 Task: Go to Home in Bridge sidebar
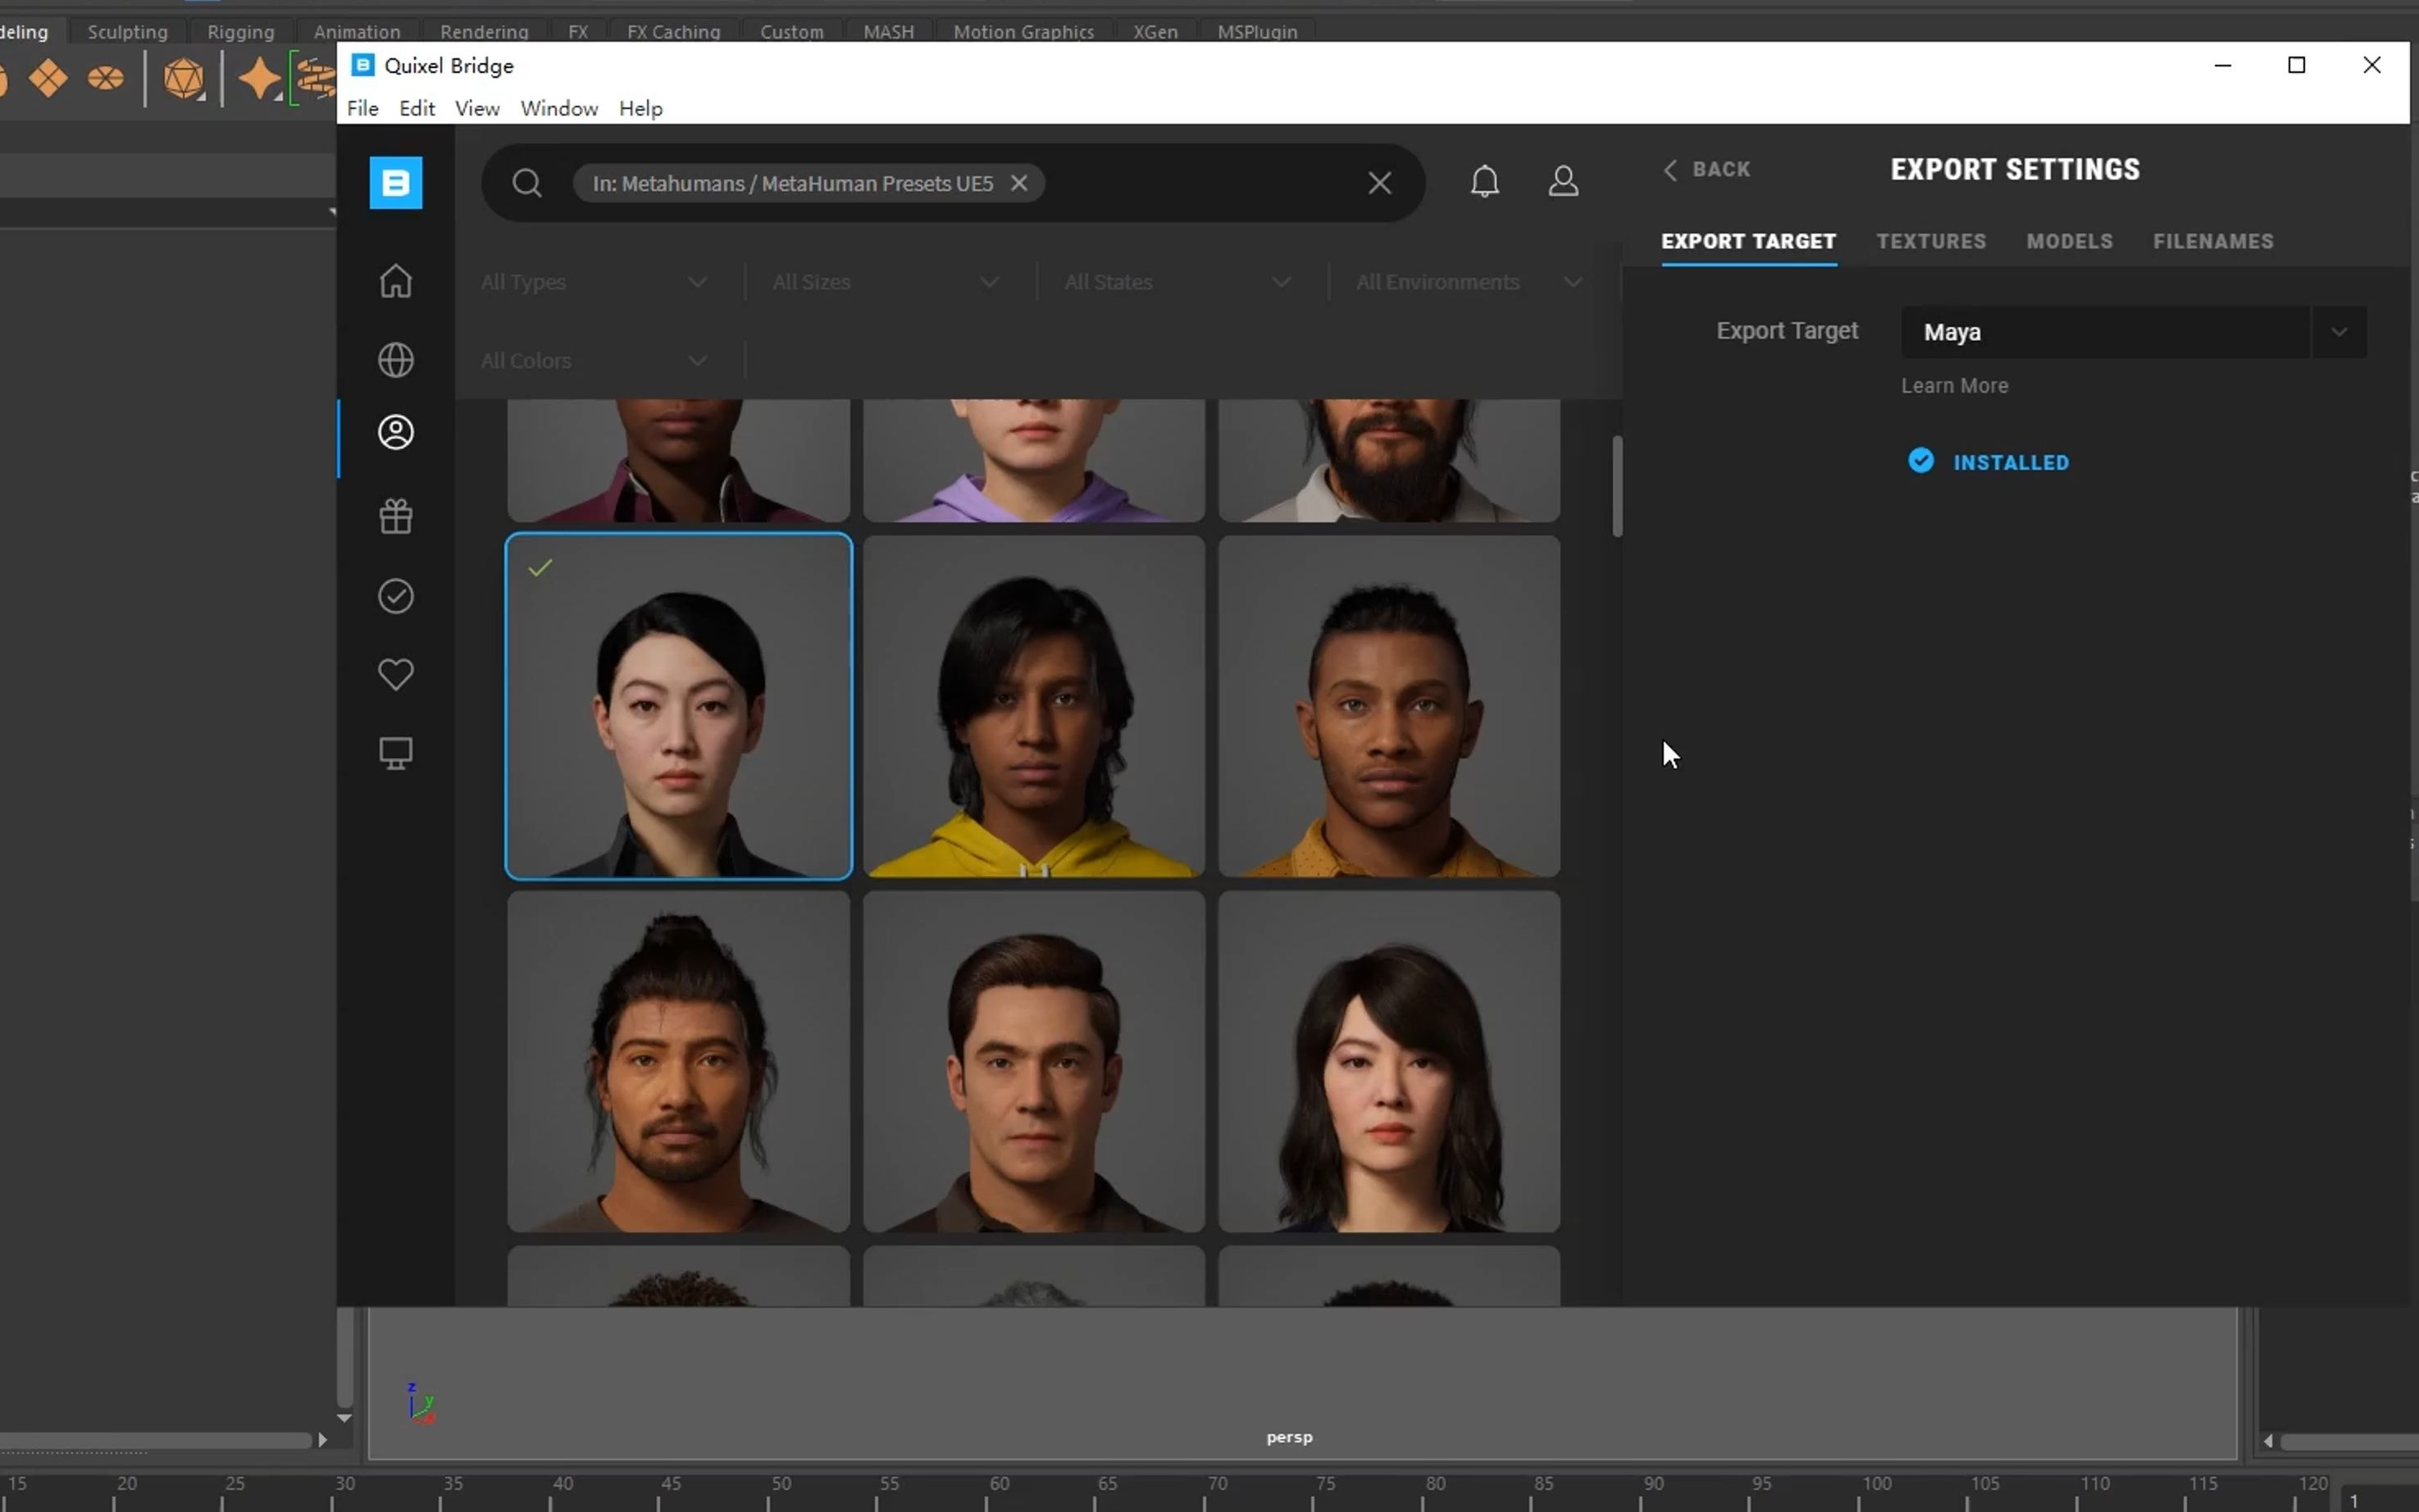[395, 281]
